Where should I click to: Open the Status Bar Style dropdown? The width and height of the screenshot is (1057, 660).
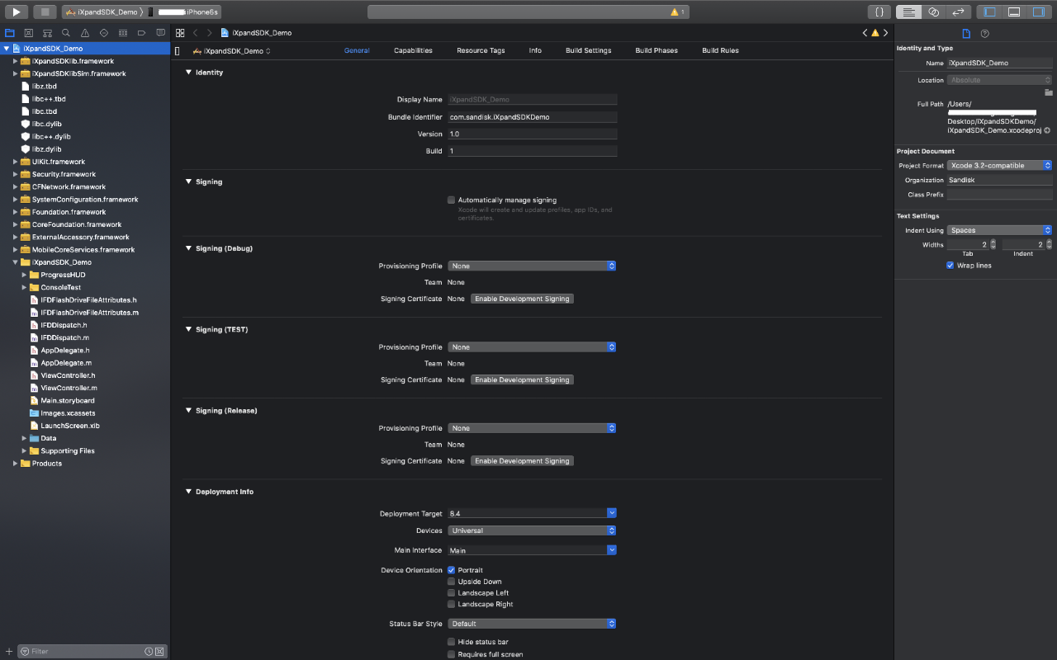pyautogui.click(x=532, y=624)
